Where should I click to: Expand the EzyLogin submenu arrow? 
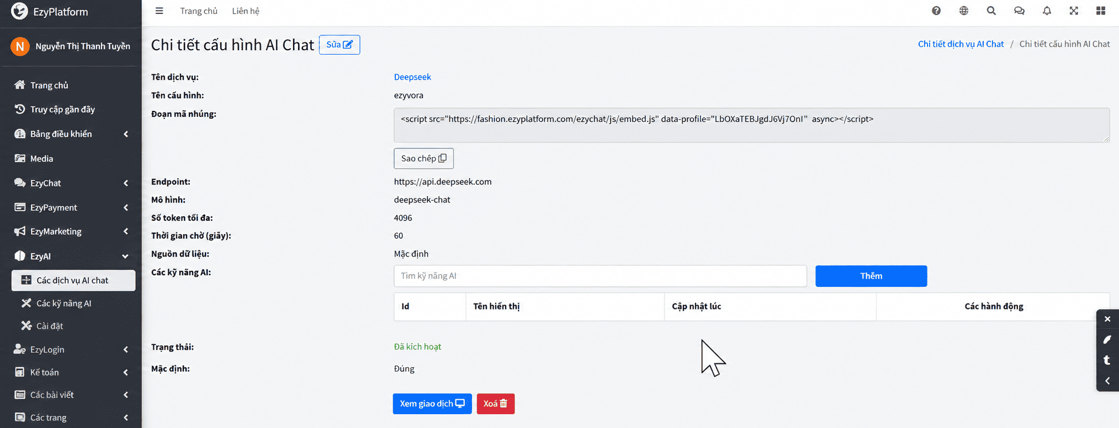(x=126, y=350)
